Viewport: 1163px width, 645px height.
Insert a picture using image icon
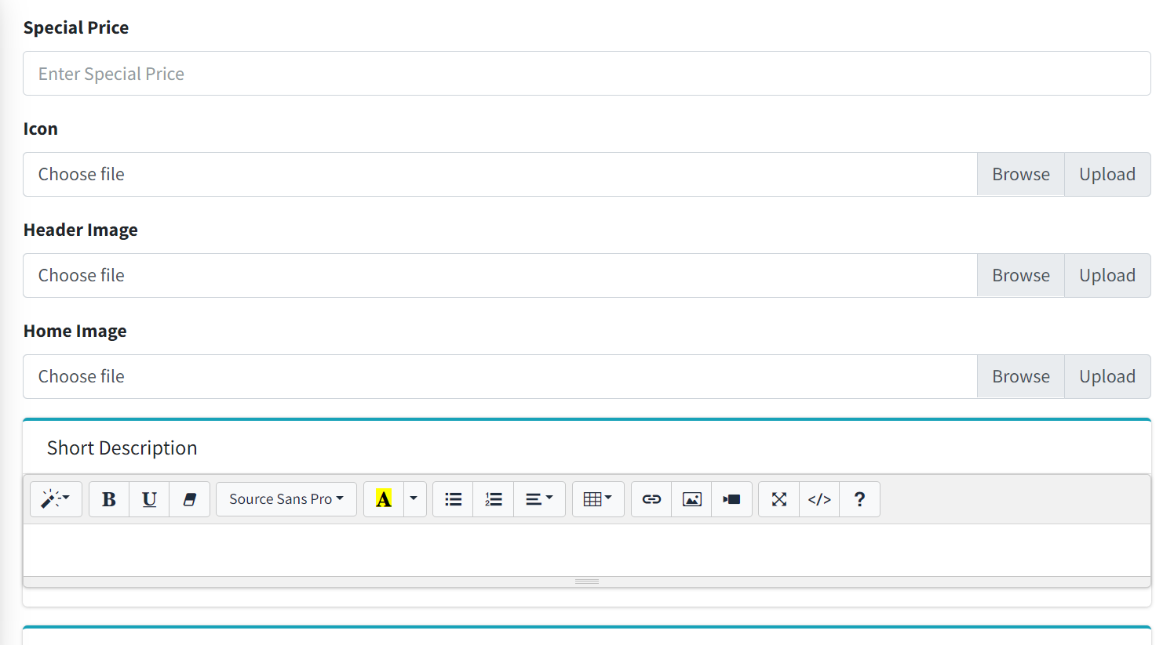pos(691,499)
